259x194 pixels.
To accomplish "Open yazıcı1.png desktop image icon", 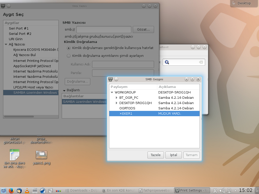I will 41,158.
